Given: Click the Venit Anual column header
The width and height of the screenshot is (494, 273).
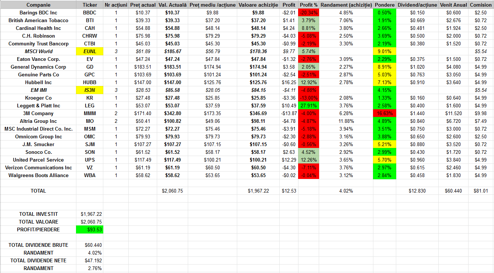Looking at the screenshot, I should click(453, 5).
